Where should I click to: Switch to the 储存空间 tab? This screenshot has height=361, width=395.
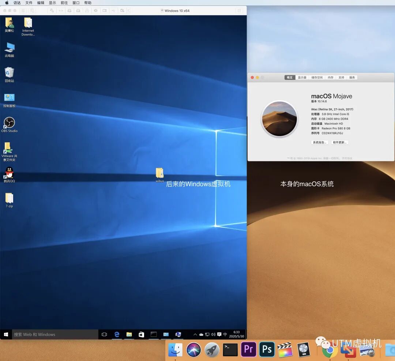click(317, 77)
